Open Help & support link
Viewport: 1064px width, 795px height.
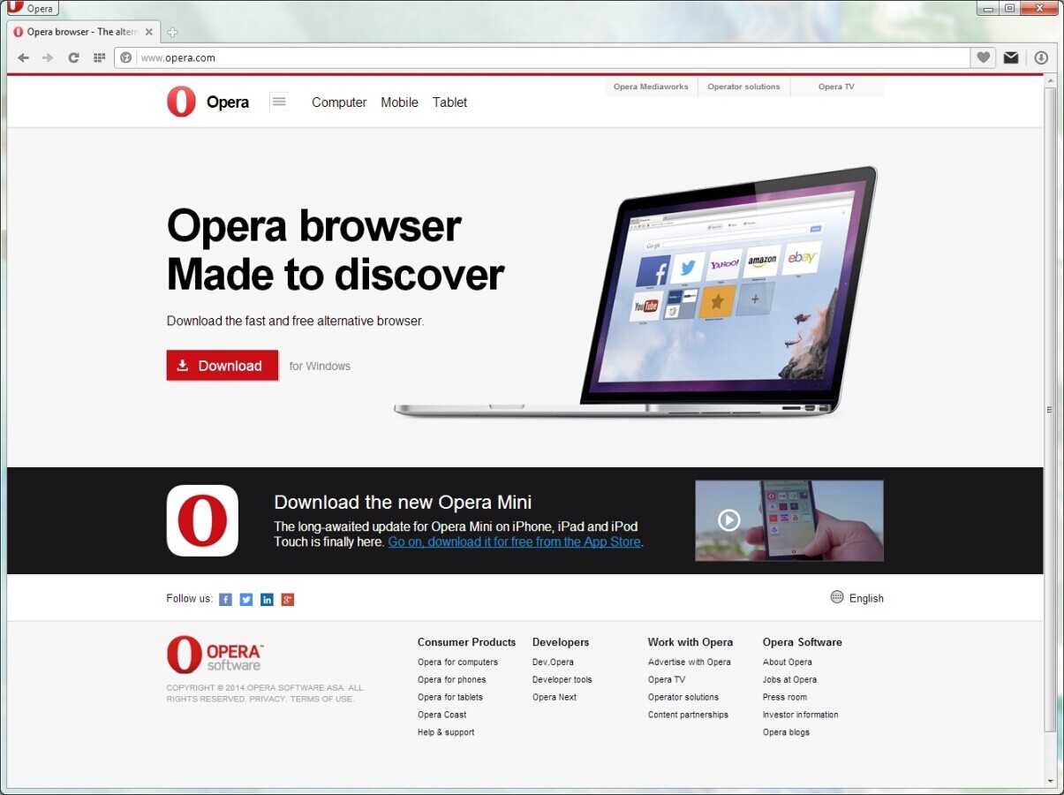(445, 732)
